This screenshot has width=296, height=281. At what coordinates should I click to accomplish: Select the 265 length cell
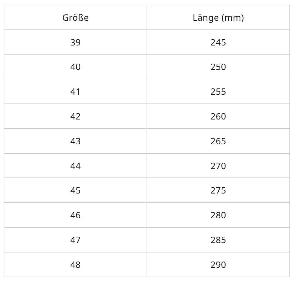pyautogui.click(x=218, y=141)
